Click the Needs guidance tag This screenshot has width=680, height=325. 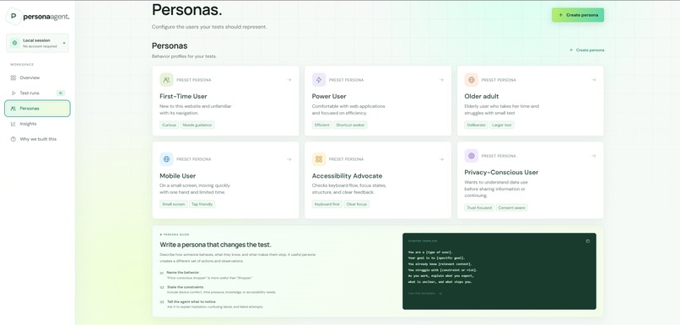(x=197, y=125)
